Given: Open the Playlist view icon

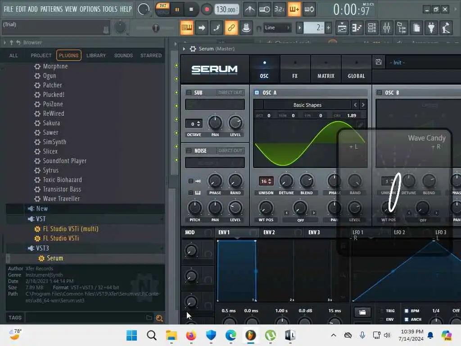Looking at the screenshot, I should pos(342,28).
